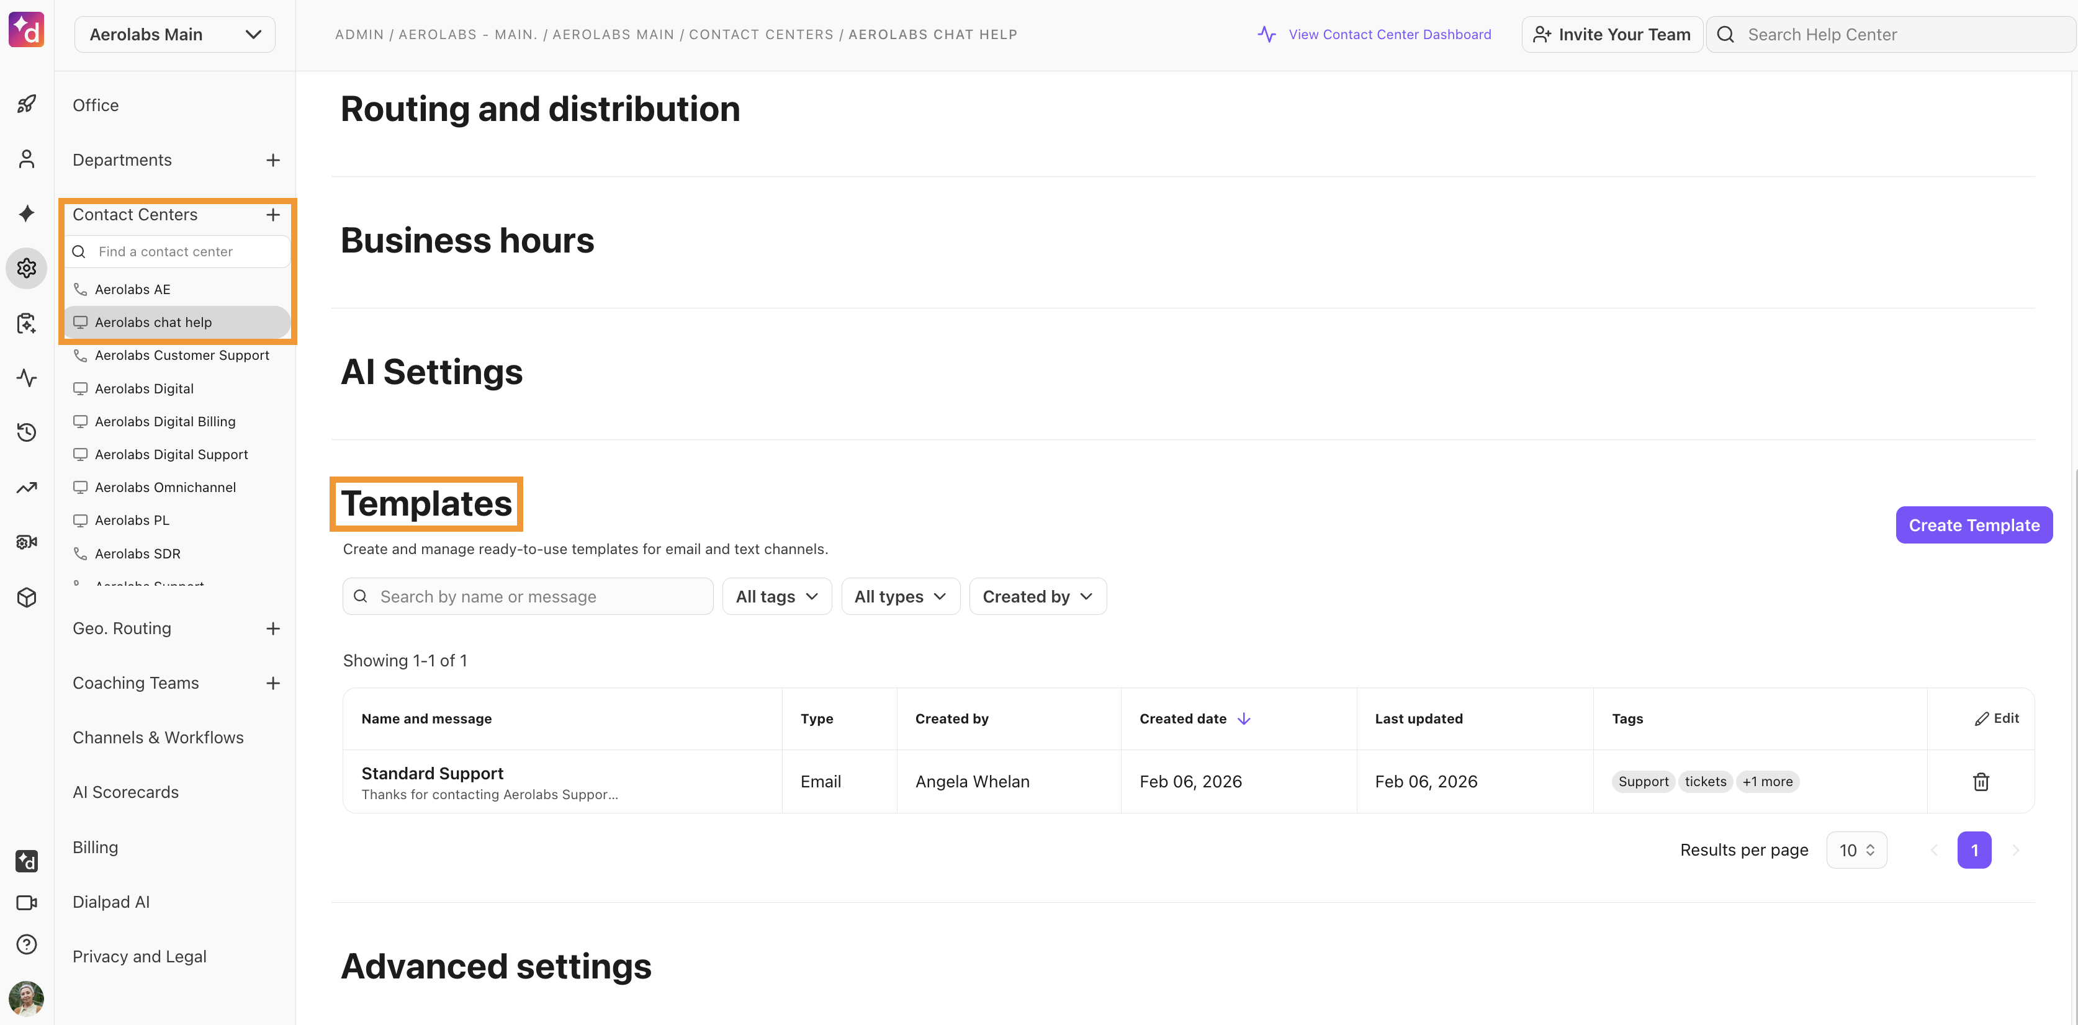Open the Dialpad app square icon near bottom
The image size is (2078, 1025).
coord(27,861)
